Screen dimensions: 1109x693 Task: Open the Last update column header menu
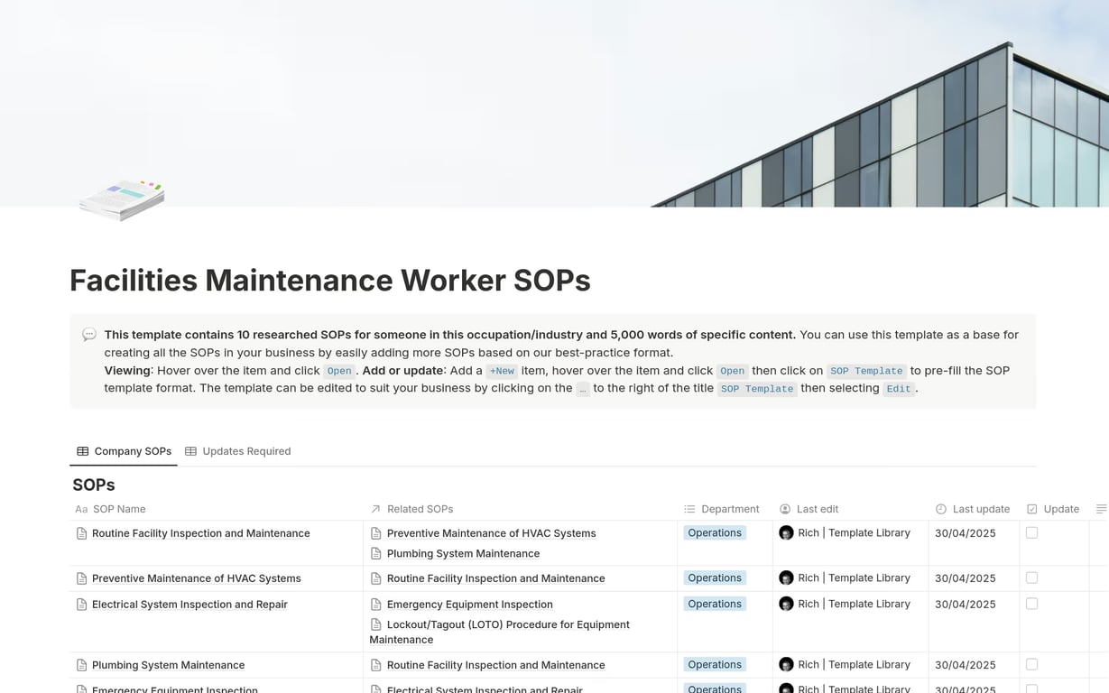point(975,509)
